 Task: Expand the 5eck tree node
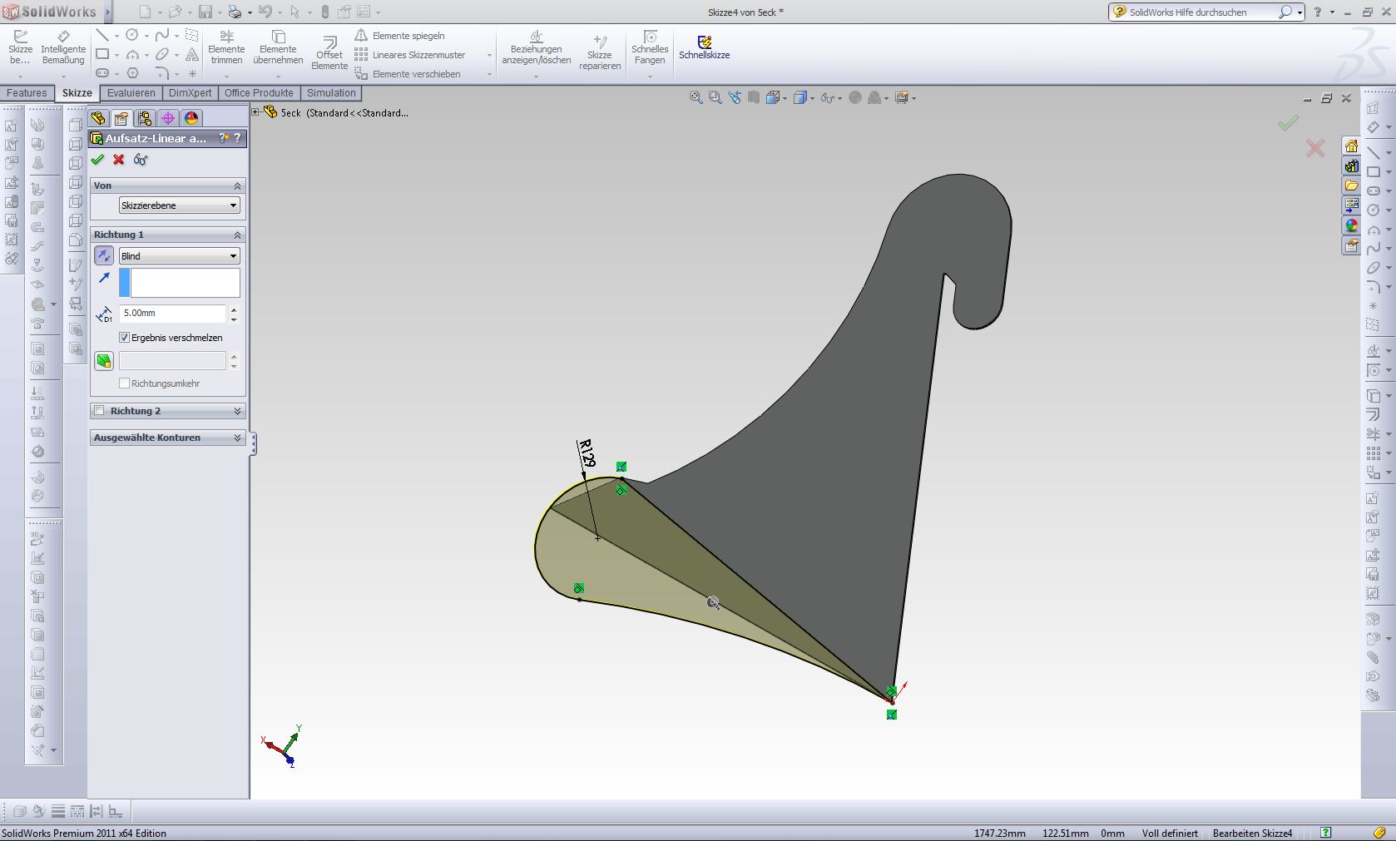coord(256,112)
